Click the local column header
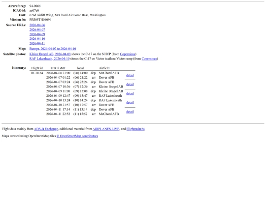This screenshot has width=266, height=199. 80,68
